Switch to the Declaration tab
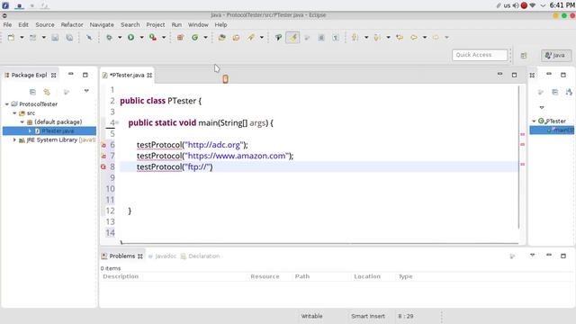The image size is (576, 324). (x=200, y=256)
